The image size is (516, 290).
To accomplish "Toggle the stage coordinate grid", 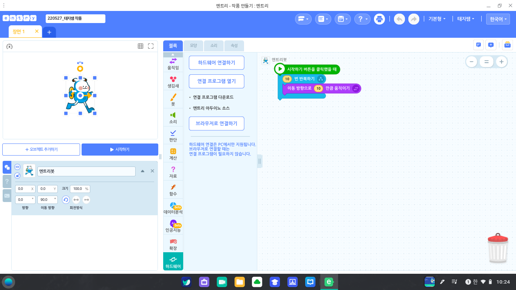I will point(141,46).
